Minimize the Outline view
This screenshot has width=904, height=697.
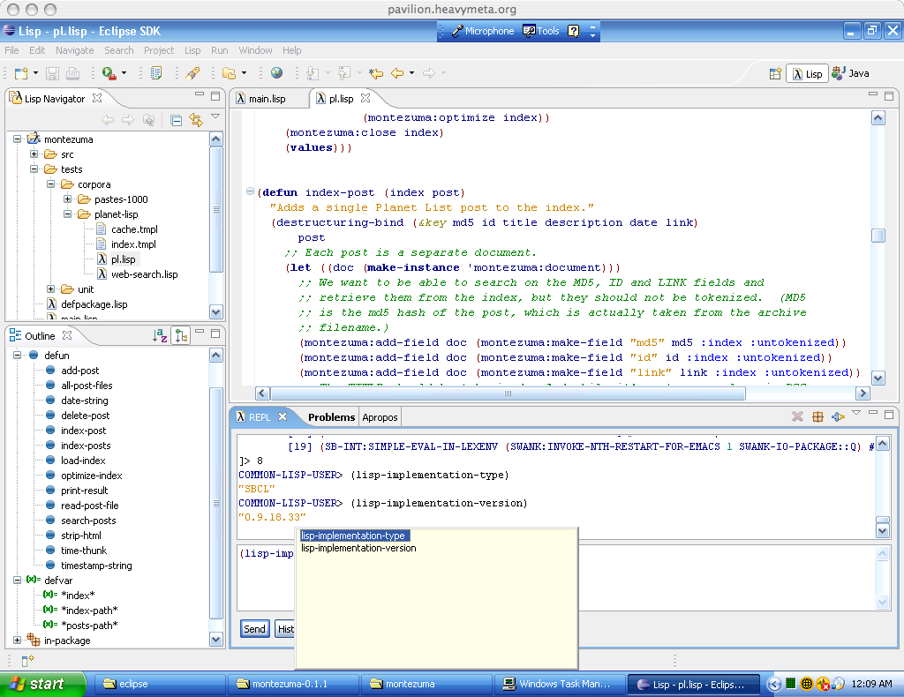click(200, 332)
